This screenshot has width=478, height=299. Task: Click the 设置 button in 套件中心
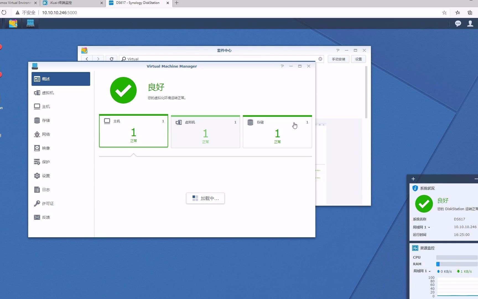pos(358,59)
